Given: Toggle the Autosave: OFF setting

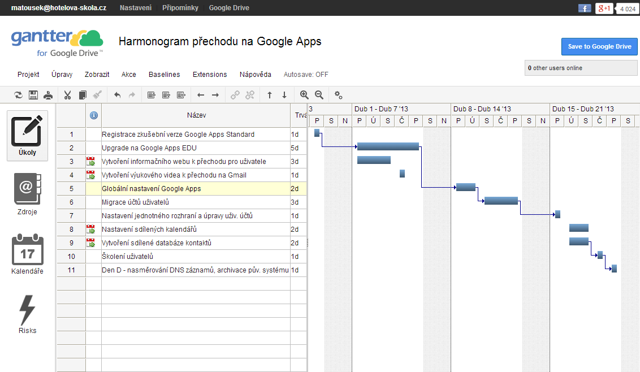Looking at the screenshot, I should coord(306,74).
